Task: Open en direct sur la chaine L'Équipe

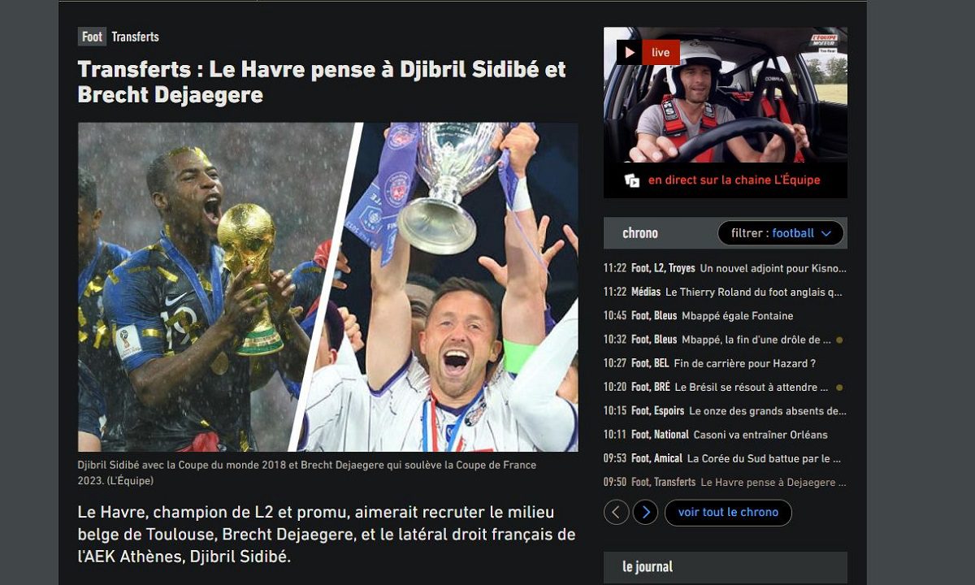Action: [734, 180]
